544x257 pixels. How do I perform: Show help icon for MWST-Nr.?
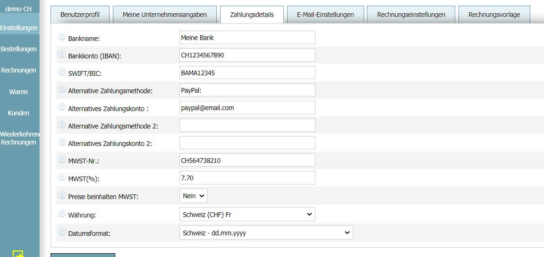pos(62,160)
